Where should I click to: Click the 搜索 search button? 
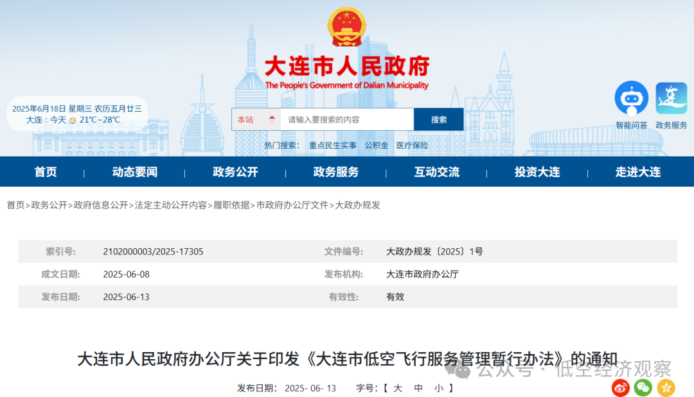tap(438, 119)
